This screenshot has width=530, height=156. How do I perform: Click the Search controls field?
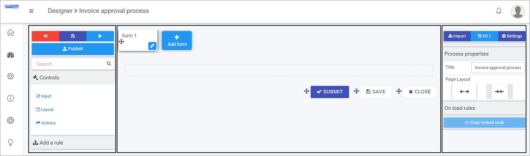pos(72,64)
